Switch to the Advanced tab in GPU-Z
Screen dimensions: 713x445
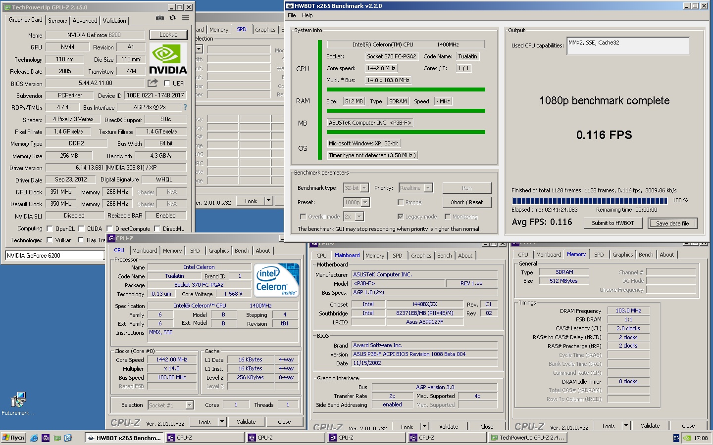(85, 21)
